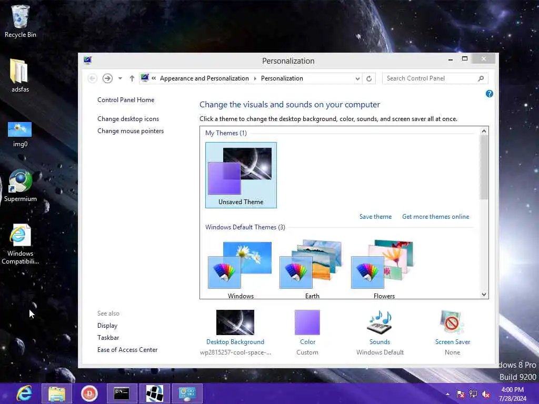Viewport: 539px width, 404px height.
Task: Go forward with the forward arrow
Action: (107, 78)
